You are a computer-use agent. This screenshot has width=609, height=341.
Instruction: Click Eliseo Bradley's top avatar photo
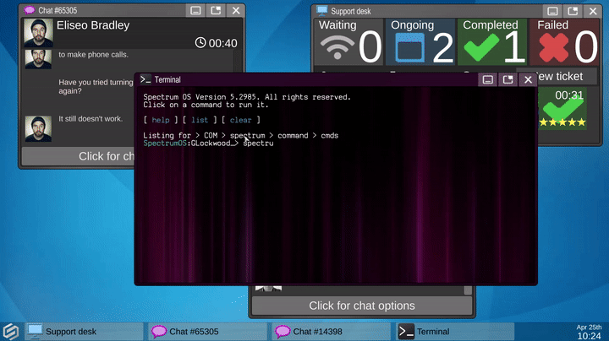coord(37,32)
